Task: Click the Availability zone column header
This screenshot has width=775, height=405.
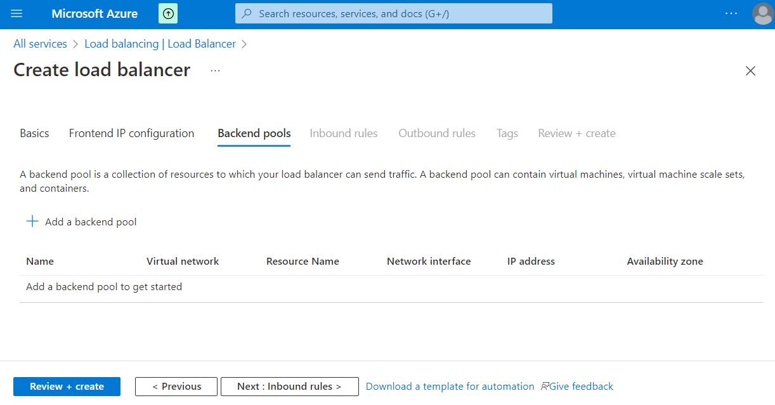Action: pyautogui.click(x=665, y=261)
